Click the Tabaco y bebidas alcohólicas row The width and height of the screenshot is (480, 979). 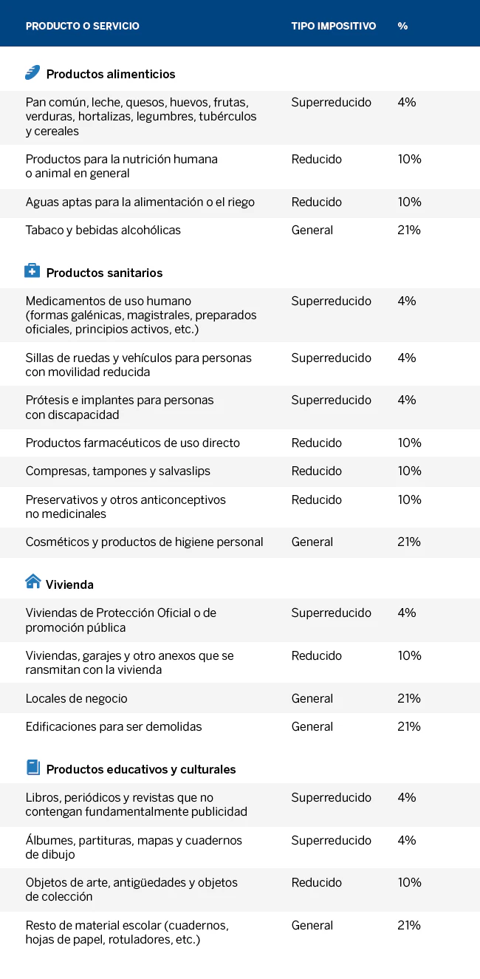(x=240, y=230)
